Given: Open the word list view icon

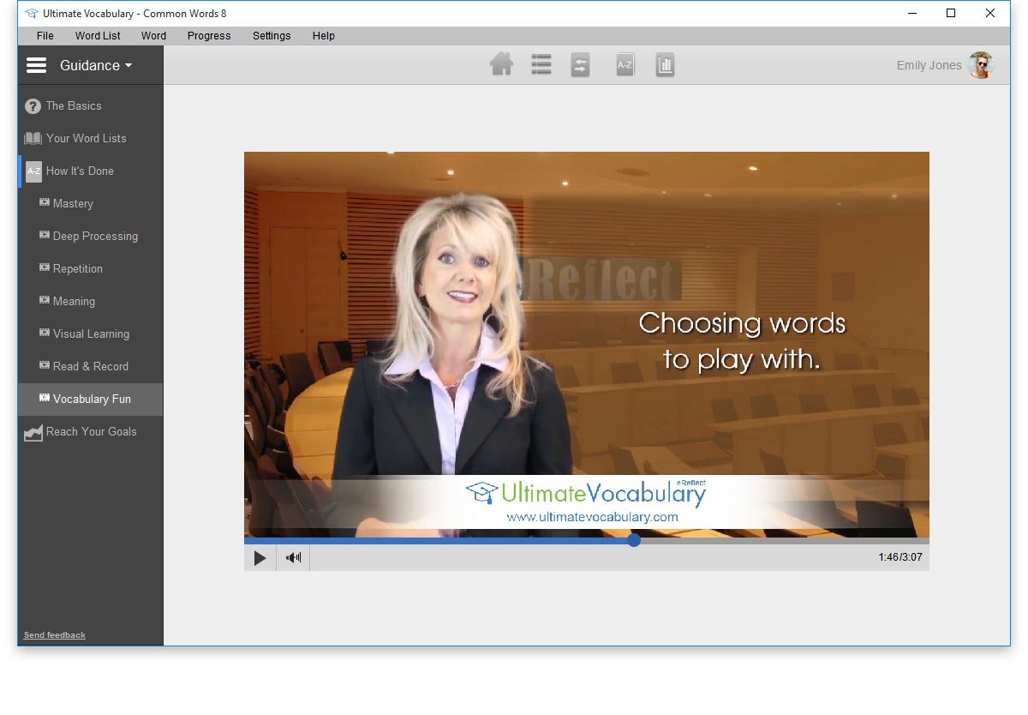Looking at the screenshot, I should click(x=541, y=65).
